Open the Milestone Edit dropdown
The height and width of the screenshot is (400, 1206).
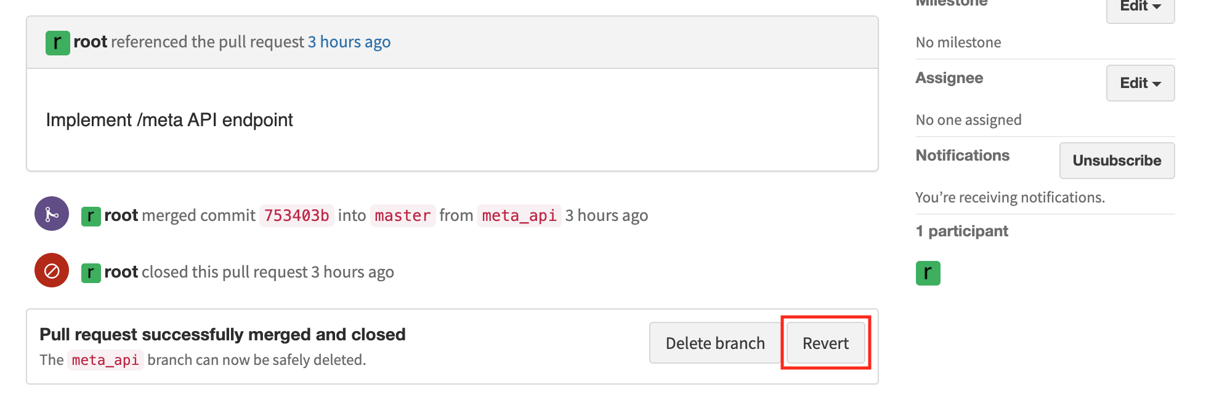click(1139, 7)
